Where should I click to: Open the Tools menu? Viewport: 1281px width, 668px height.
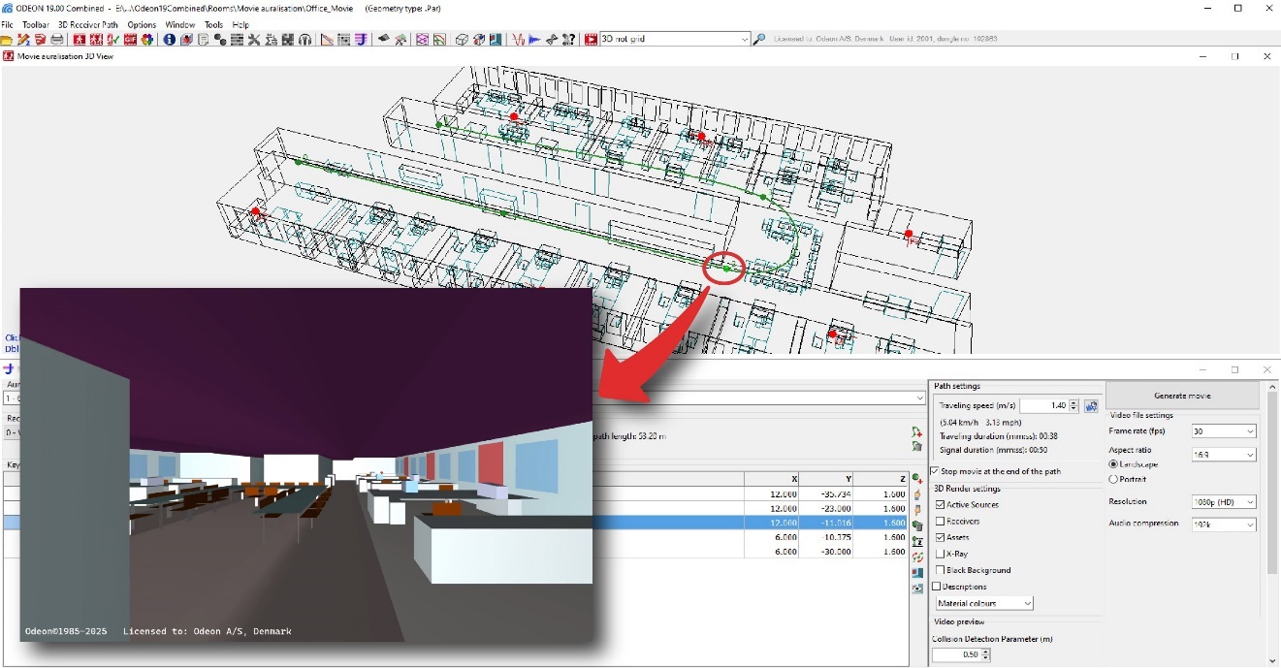pyautogui.click(x=213, y=24)
